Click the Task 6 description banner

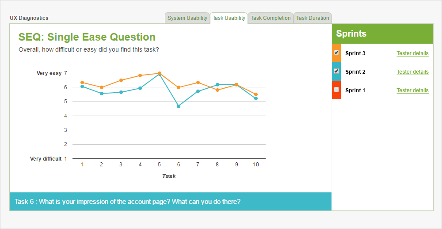tap(171, 202)
